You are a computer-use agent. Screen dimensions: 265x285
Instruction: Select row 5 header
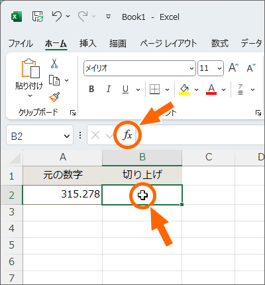point(12,245)
